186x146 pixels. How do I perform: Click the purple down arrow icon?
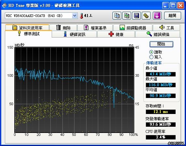tap(157, 16)
